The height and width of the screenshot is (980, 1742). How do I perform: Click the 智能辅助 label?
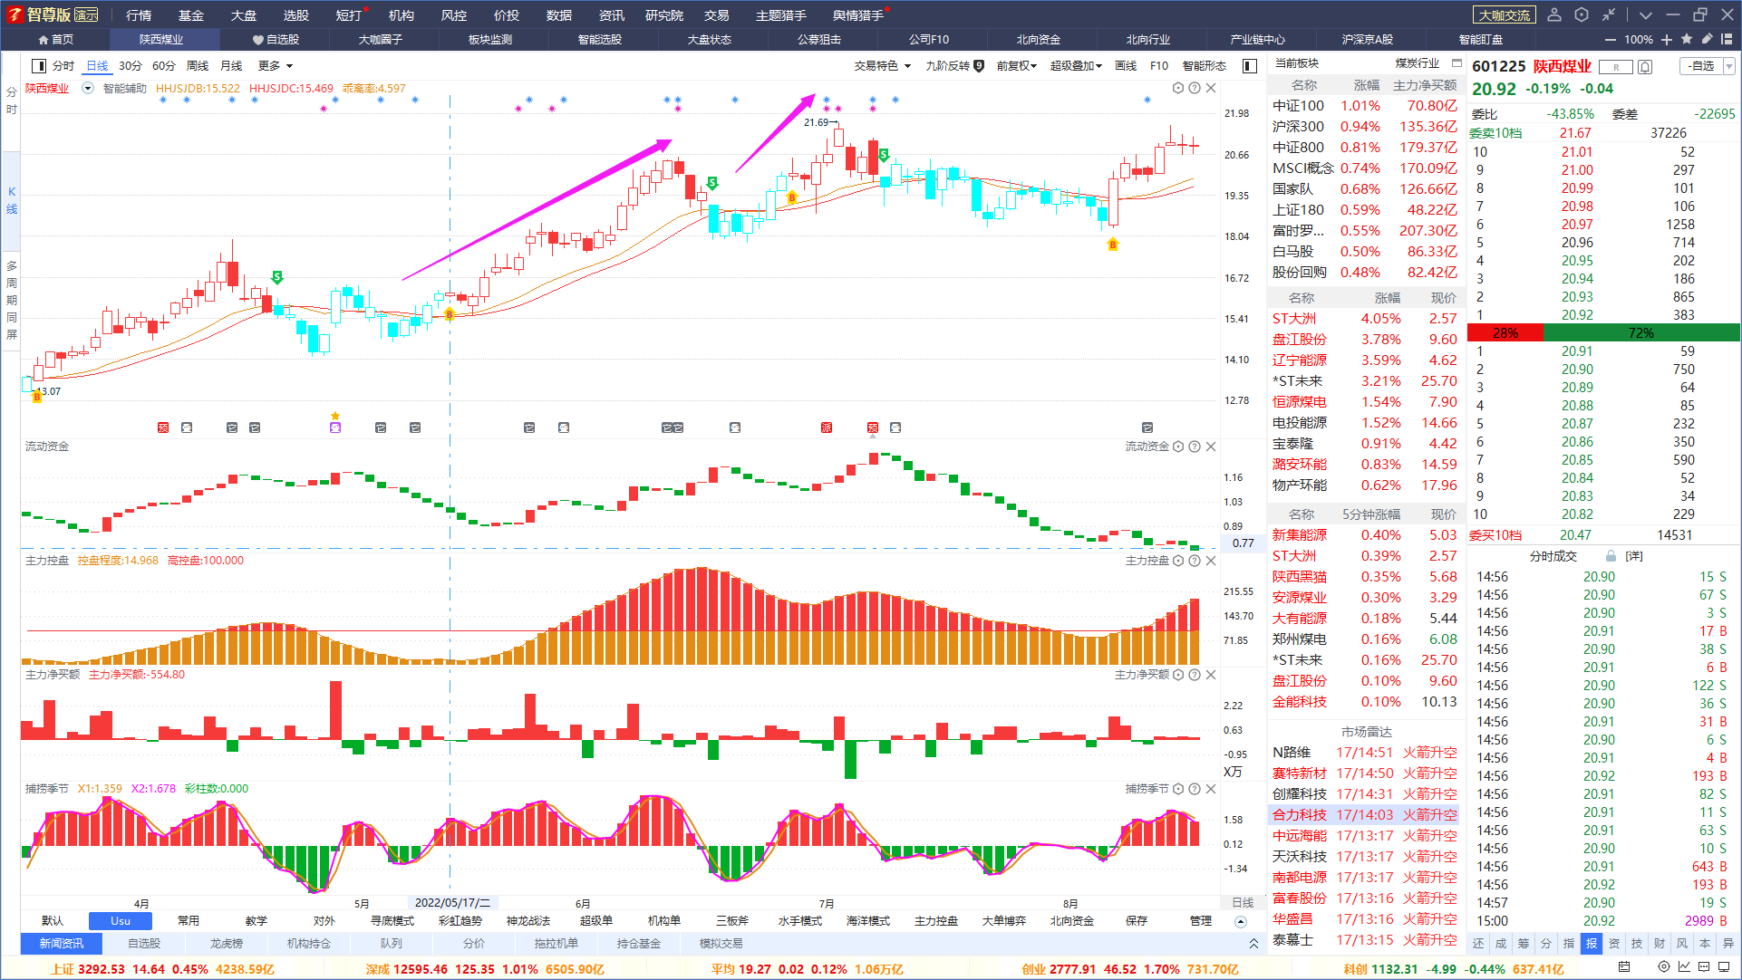coord(124,89)
